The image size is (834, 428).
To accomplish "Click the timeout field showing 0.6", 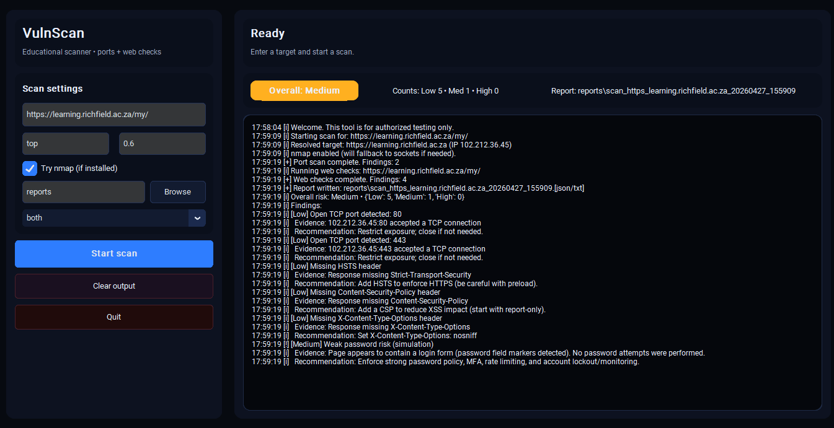I will (x=162, y=144).
